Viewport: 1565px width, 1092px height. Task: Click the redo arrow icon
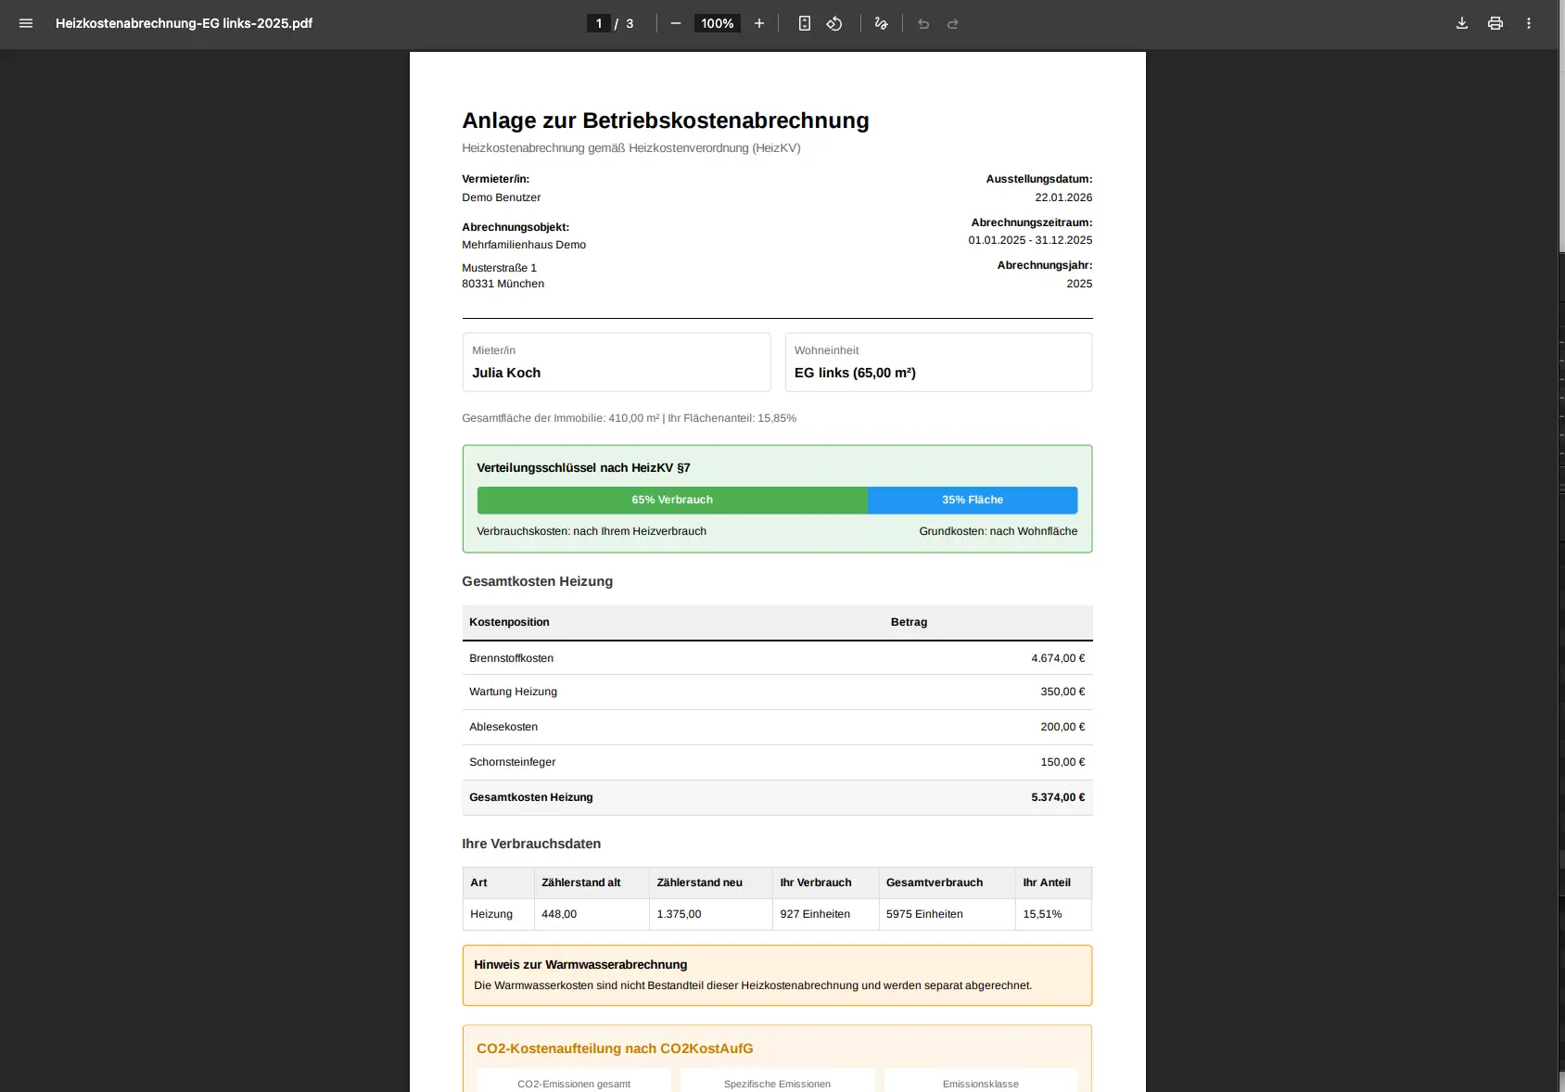[x=953, y=23]
